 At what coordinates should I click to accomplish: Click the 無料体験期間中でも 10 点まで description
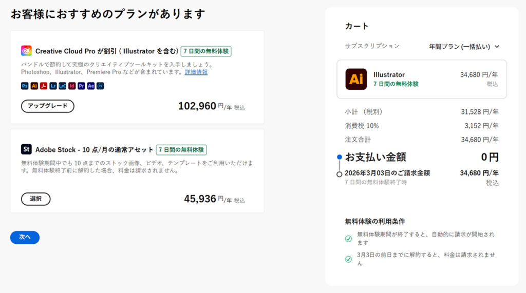click(137, 167)
